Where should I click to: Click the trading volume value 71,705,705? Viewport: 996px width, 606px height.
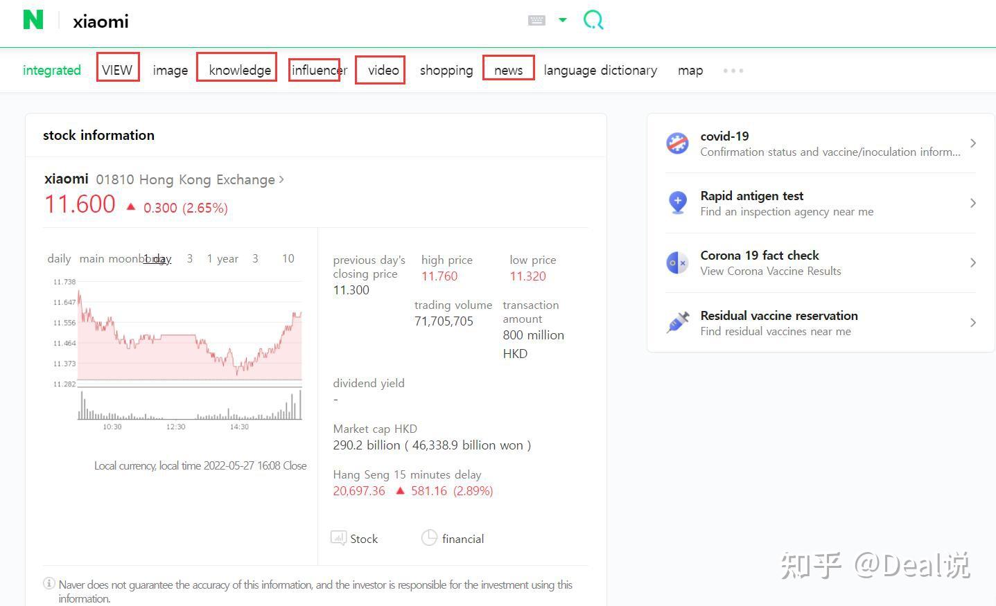(x=444, y=321)
